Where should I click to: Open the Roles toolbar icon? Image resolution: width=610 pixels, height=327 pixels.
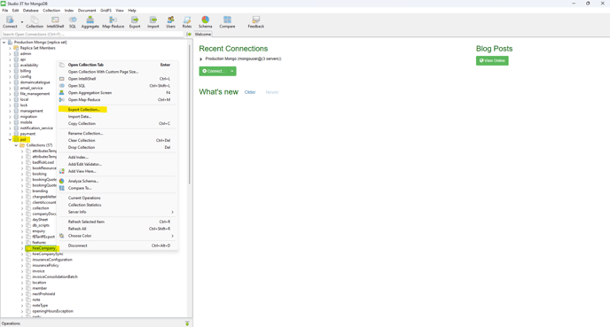pyautogui.click(x=187, y=22)
